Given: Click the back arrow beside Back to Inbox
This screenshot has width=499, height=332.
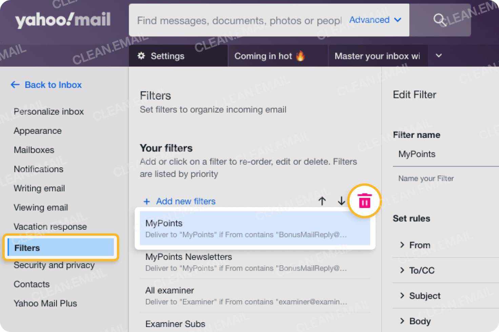Looking at the screenshot, I should [x=15, y=85].
